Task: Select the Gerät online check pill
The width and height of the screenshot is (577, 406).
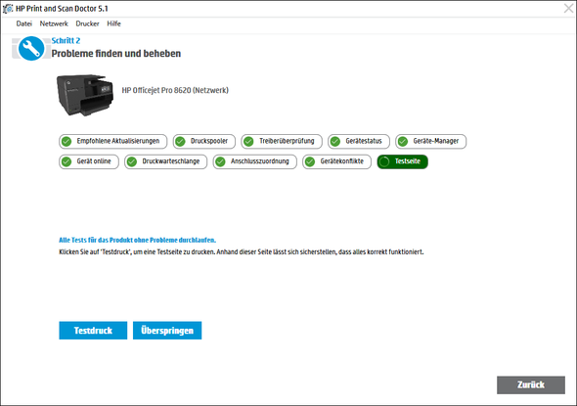Action: click(x=89, y=161)
